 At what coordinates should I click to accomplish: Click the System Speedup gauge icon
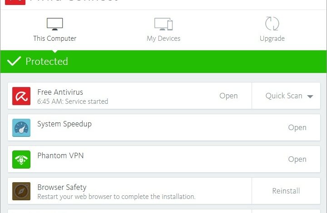(x=21, y=128)
